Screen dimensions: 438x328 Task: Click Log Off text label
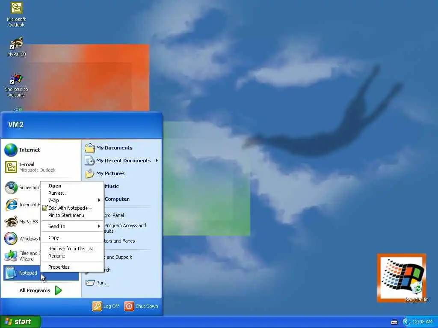click(x=111, y=306)
